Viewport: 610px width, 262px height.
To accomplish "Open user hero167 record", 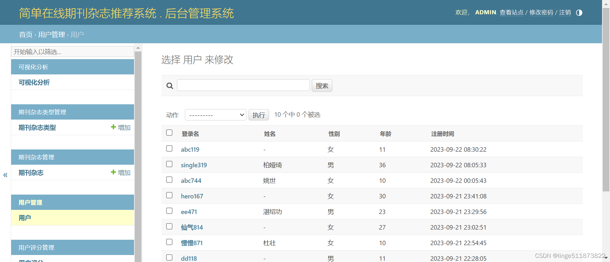I will click(x=192, y=196).
